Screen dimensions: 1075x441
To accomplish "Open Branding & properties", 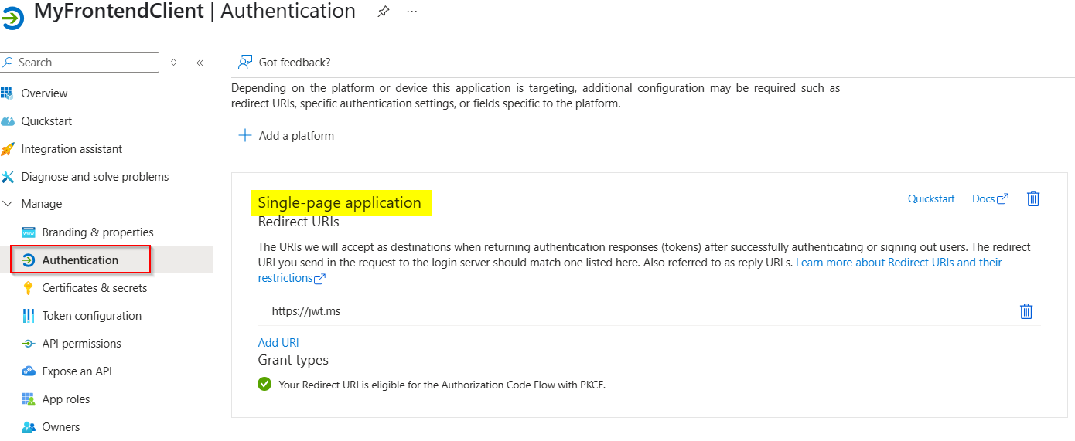I will coord(98,232).
